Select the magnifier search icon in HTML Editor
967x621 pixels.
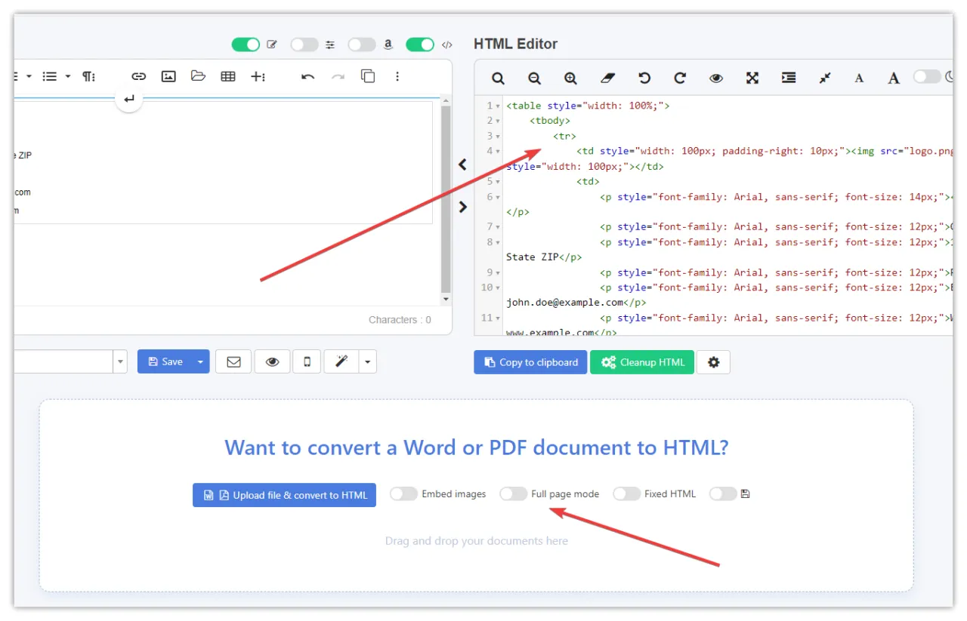[x=498, y=78]
